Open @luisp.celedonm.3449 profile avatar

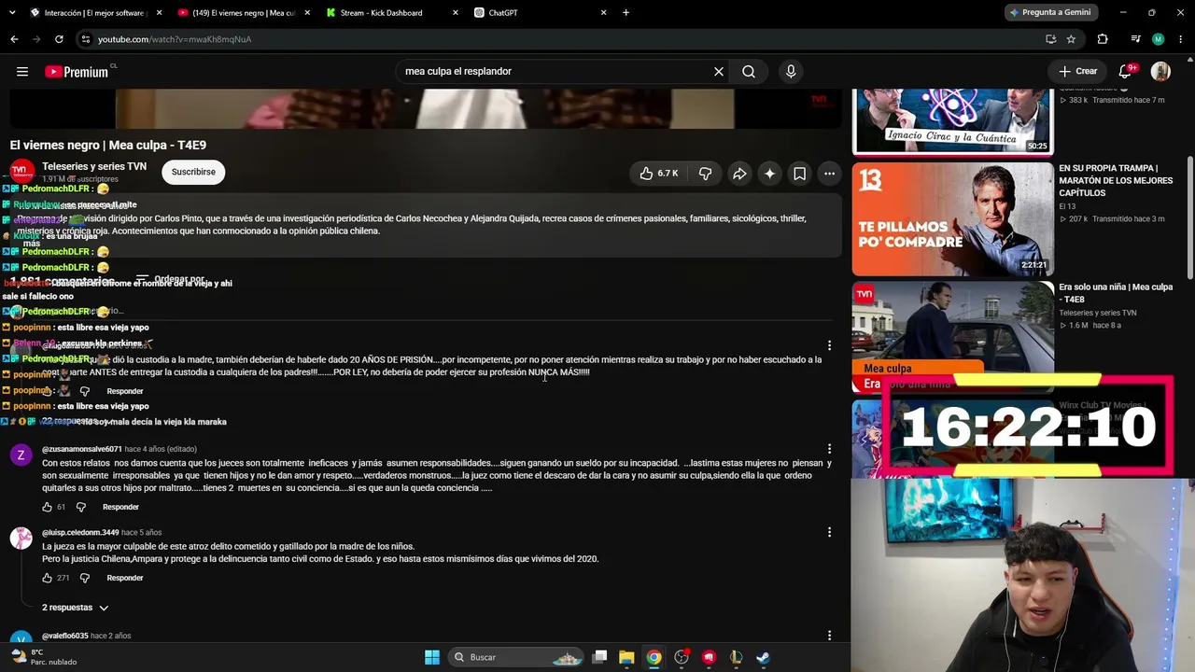point(21,539)
